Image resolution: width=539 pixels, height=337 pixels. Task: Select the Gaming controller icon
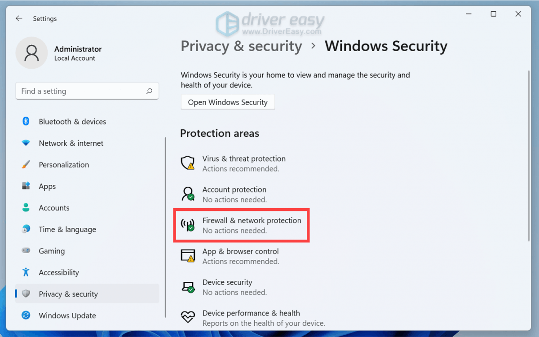pos(26,251)
